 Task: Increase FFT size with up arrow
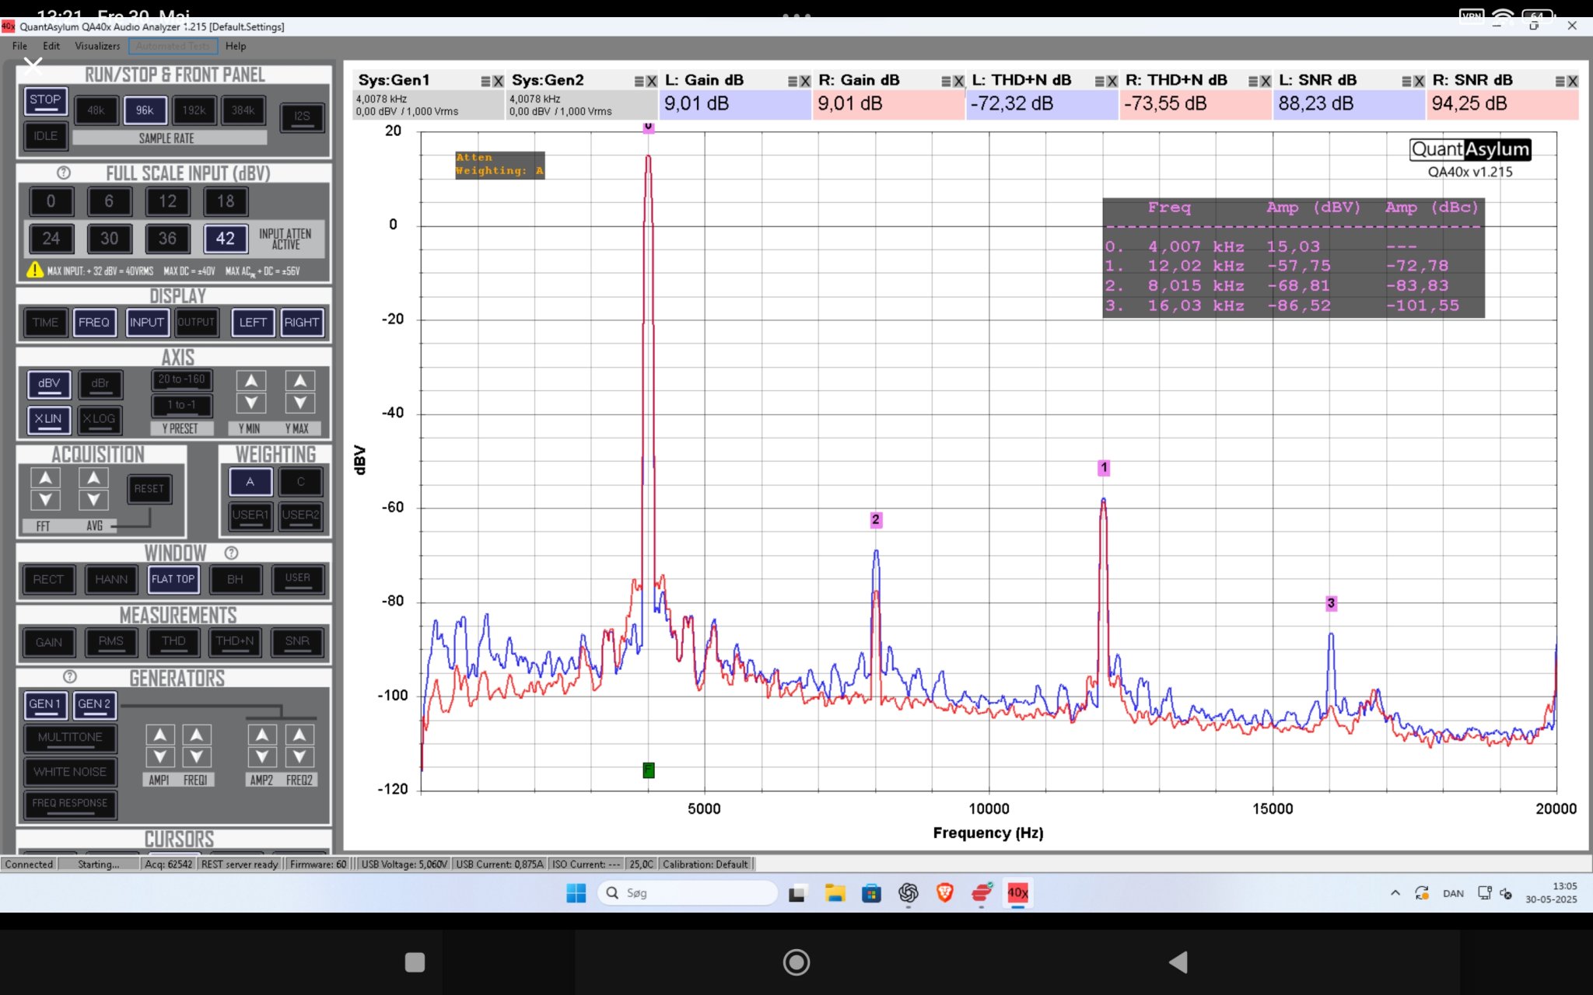point(45,478)
